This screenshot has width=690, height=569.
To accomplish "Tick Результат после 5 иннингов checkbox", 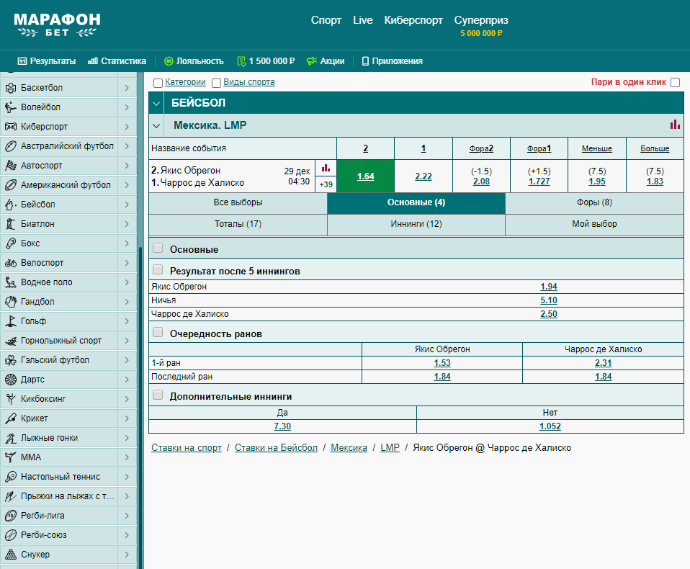I will (x=158, y=270).
